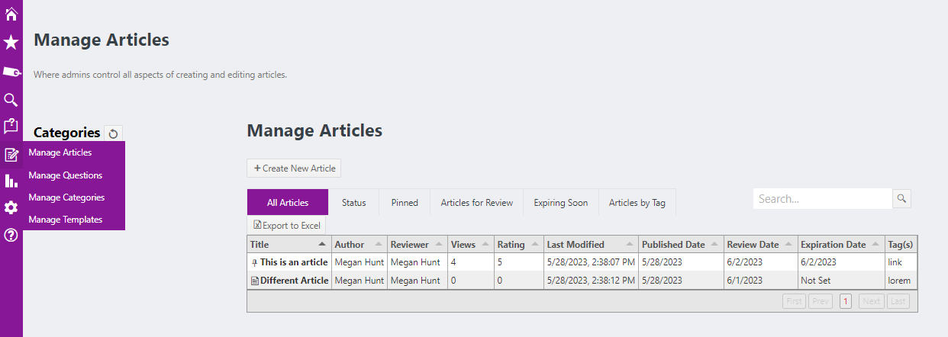Click the question bubble sidebar icon
This screenshot has width=948, height=337.
pos(11,127)
